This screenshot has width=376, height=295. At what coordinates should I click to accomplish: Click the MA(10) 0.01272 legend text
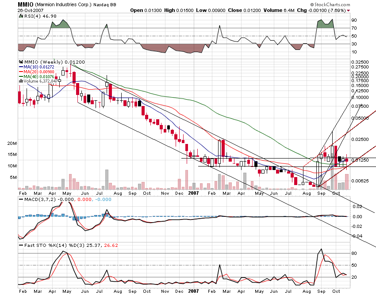39,67
